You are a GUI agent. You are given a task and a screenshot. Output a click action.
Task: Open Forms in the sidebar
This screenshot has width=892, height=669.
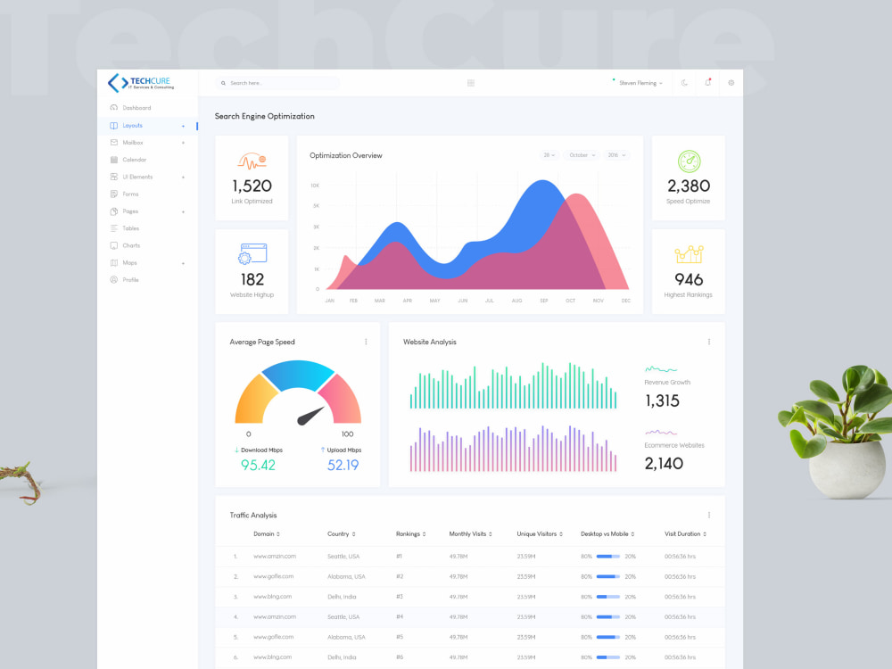point(130,194)
